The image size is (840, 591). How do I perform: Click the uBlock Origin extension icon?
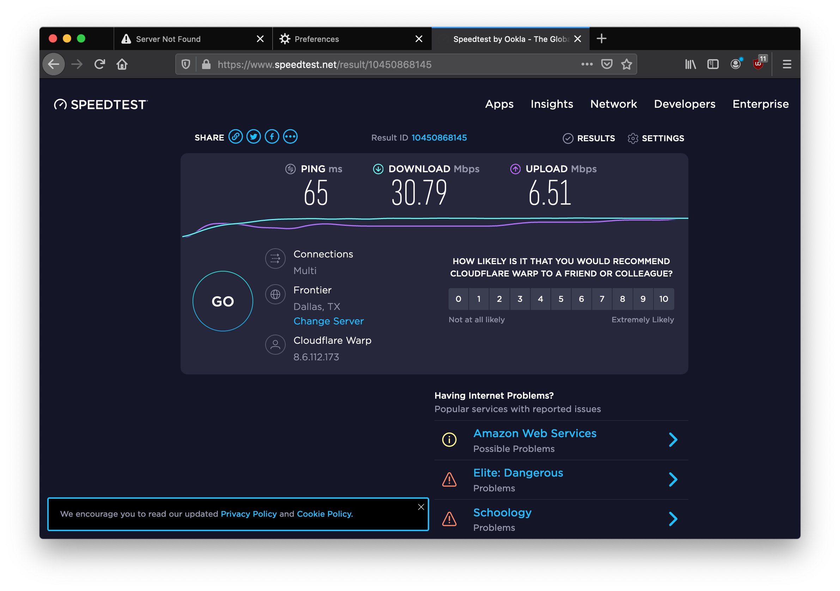tap(758, 64)
